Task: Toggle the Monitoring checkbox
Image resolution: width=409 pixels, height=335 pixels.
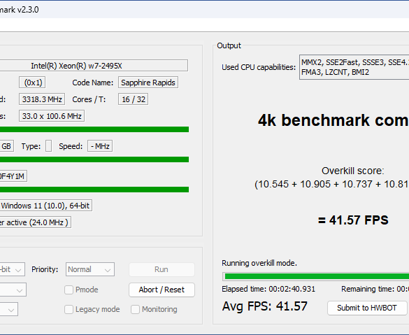Action: 135,309
